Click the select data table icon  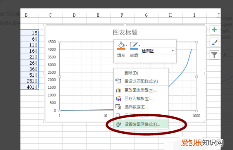(118, 107)
